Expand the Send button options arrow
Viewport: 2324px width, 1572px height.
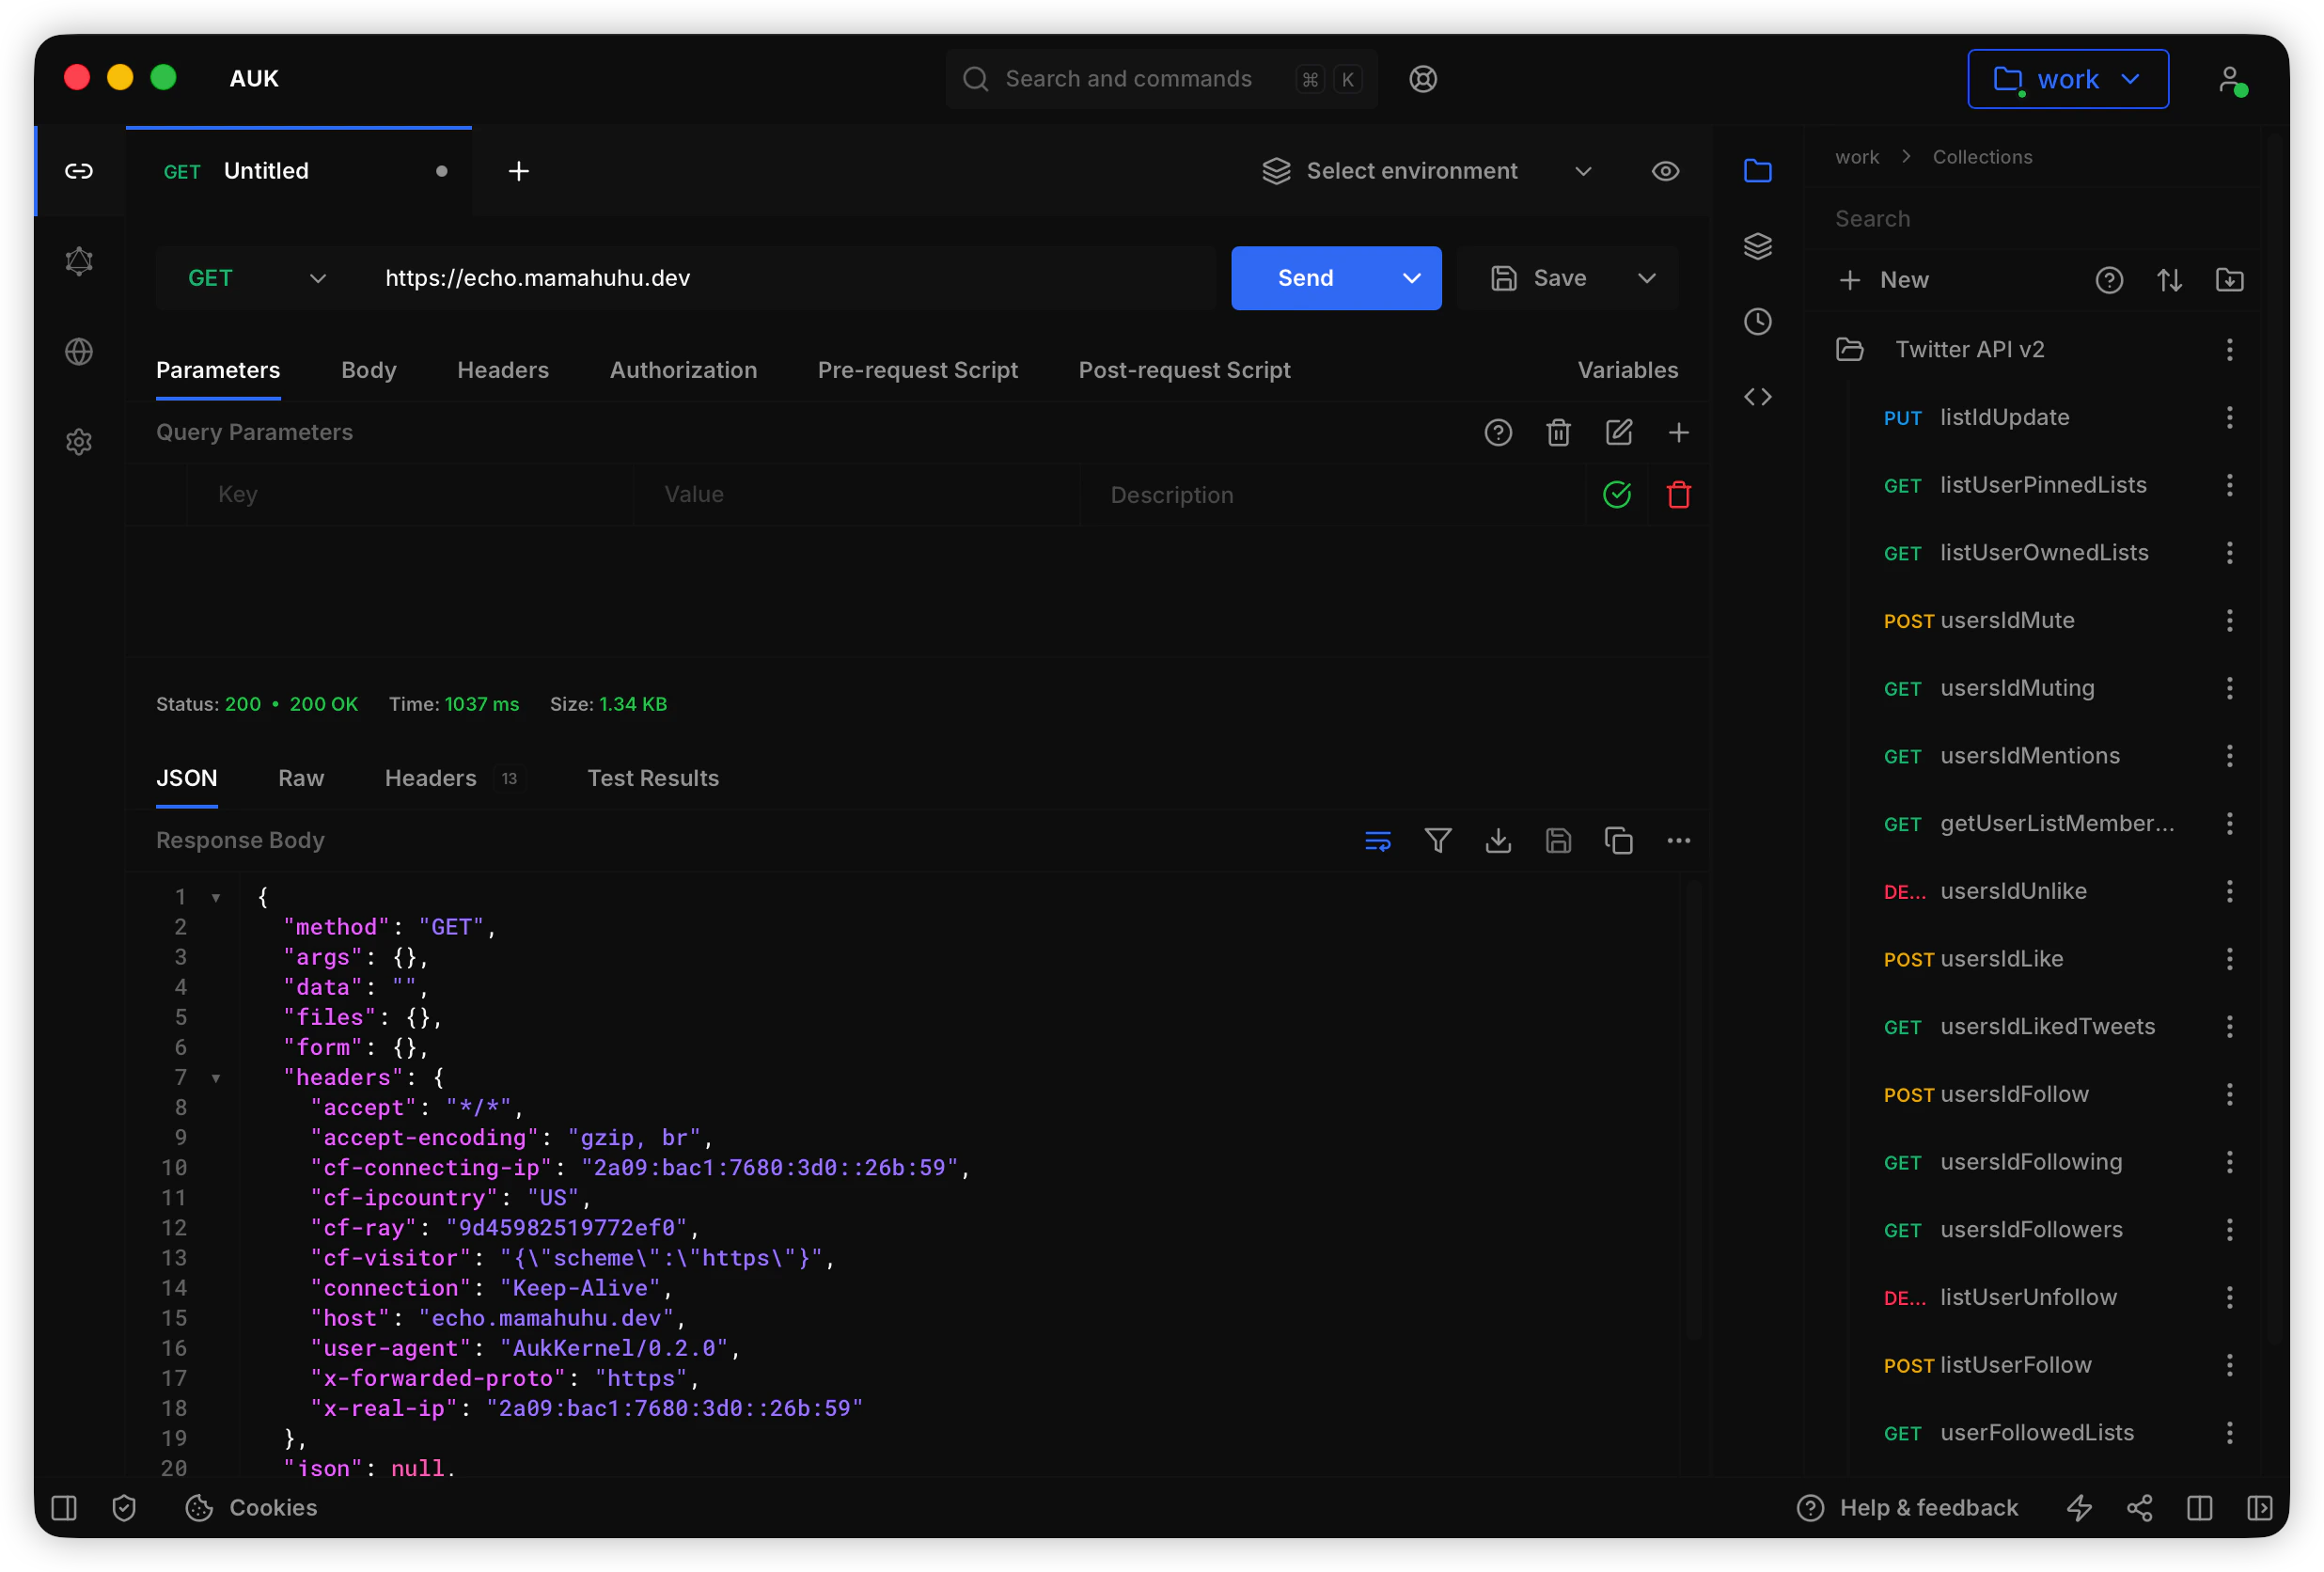coord(1411,278)
